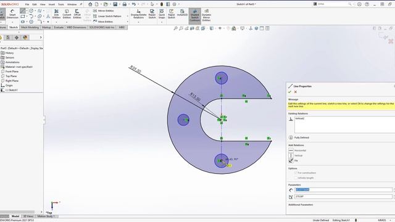Check the Infinite length option
Image resolution: width=395 pixels, height=222 pixels.
[x=296, y=178]
